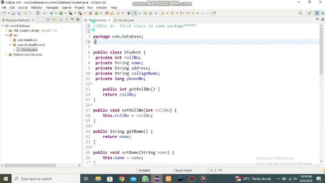Image resolution: width=325 pixels, height=183 pixels.
Task: Click the Bandicam record taskbar icon
Action: [x=192, y=178]
